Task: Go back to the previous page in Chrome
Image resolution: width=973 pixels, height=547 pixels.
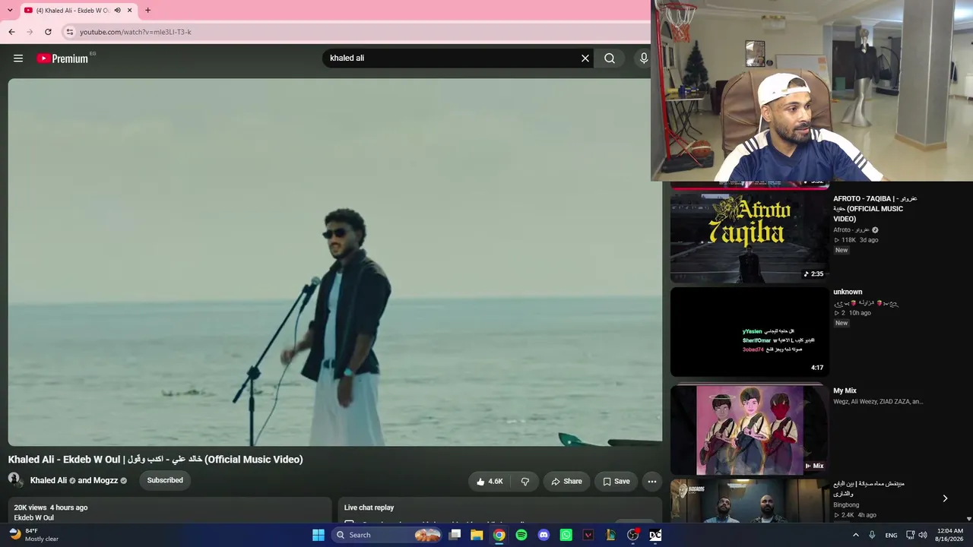Action: click(11, 32)
